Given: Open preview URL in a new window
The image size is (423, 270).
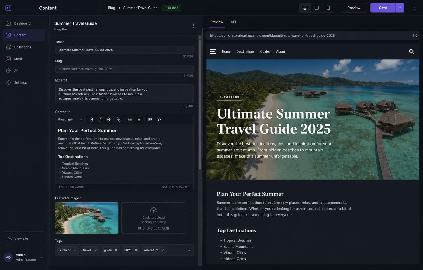Looking at the screenshot, I should click(415, 36).
